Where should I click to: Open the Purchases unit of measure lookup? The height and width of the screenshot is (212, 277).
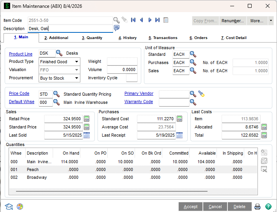tap(193, 62)
